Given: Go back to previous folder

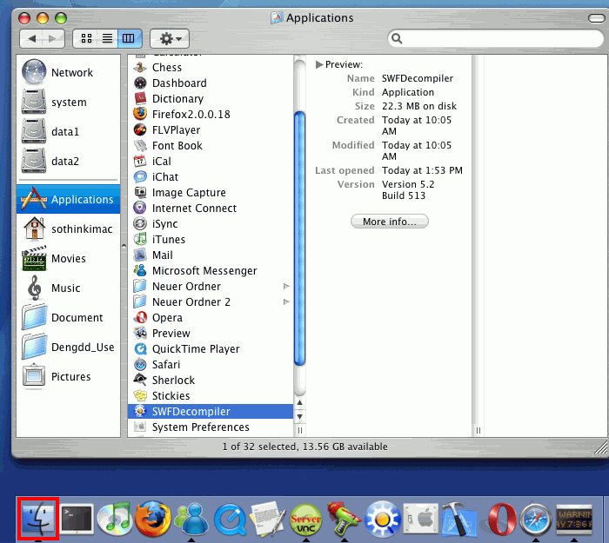Looking at the screenshot, I should click(x=32, y=38).
